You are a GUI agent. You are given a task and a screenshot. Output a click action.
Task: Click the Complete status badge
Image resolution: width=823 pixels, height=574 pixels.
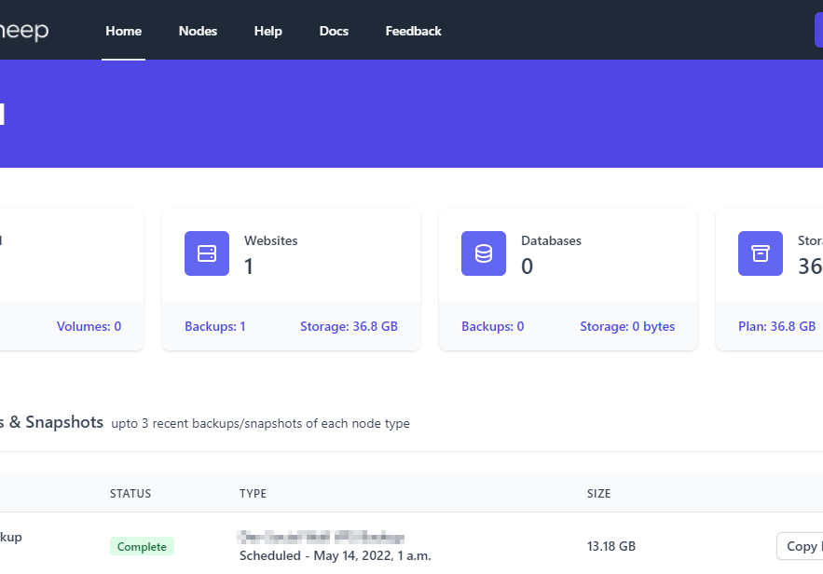(x=142, y=546)
